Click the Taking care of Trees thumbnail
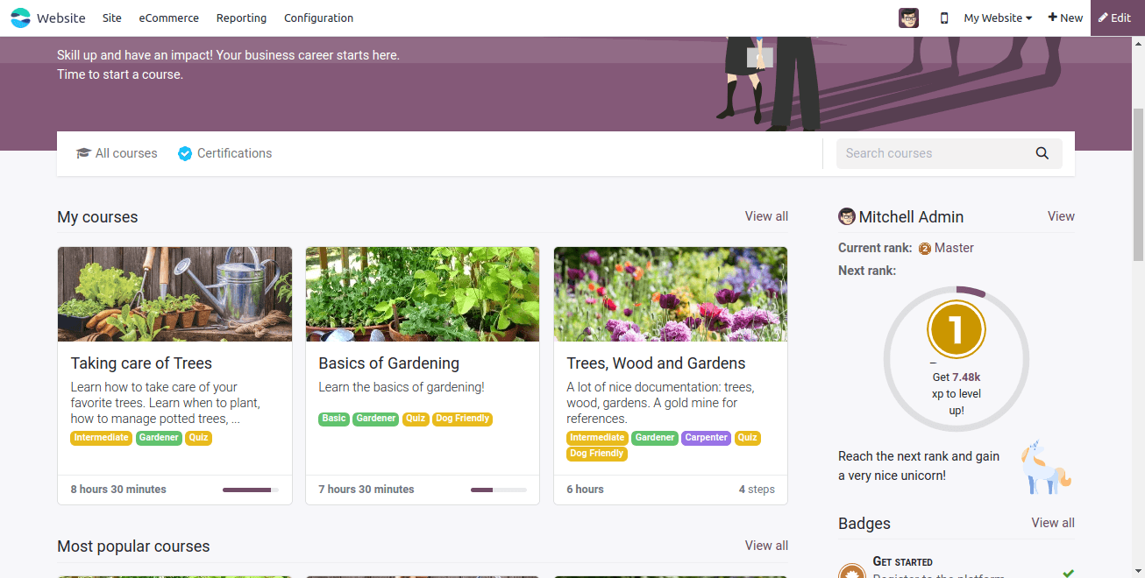1145x578 pixels. pyautogui.click(x=174, y=294)
